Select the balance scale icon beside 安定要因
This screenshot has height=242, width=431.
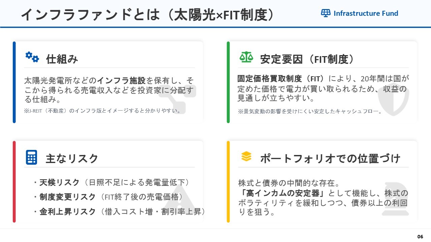coord(246,57)
